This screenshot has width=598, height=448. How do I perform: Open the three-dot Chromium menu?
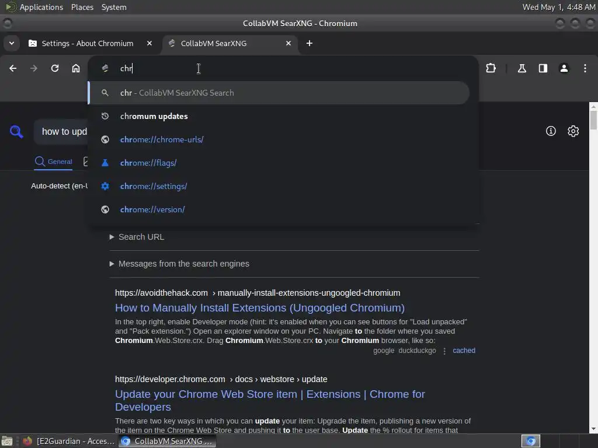pyautogui.click(x=585, y=68)
